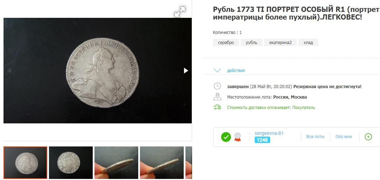
Task: Click the green verified checkmark badge
Action: coord(226,137)
